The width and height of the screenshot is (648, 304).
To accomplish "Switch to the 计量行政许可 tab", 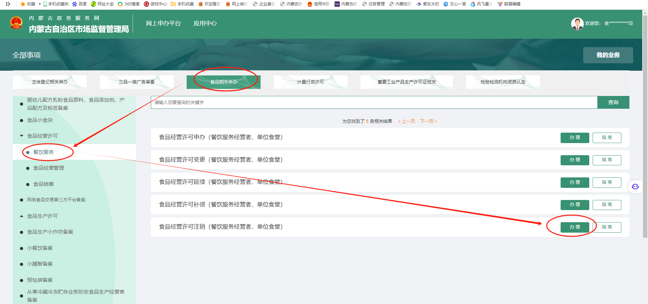I will click(310, 82).
